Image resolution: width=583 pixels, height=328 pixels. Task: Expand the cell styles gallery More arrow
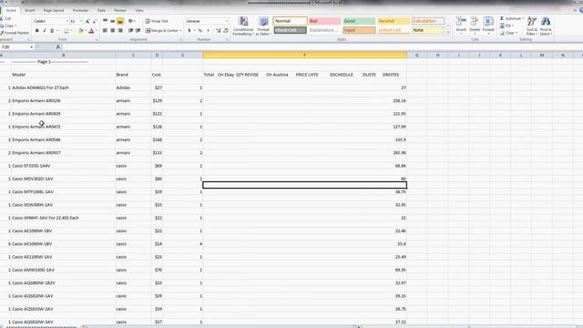(x=448, y=33)
